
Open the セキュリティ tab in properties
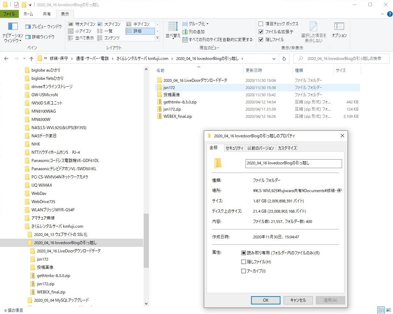tap(234, 148)
